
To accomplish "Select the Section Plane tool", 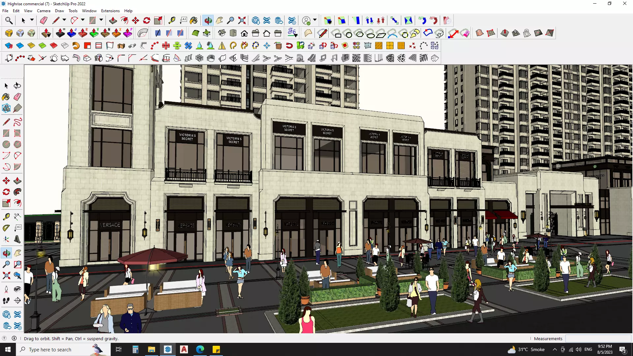I will pos(17,301).
